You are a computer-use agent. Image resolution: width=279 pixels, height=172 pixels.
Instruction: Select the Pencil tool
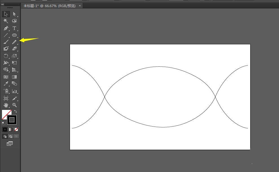coord(14,42)
